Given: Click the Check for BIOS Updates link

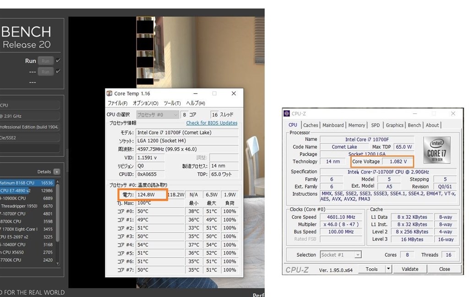Looking at the screenshot, I should click(212, 123).
